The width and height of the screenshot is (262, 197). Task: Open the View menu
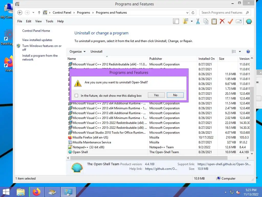tap(38, 21)
